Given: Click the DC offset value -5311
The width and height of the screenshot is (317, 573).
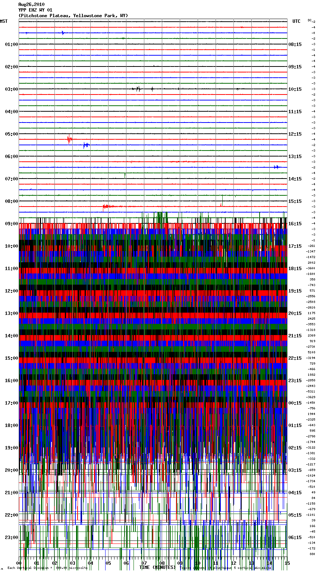Looking at the screenshot, I should click(x=311, y=392).
